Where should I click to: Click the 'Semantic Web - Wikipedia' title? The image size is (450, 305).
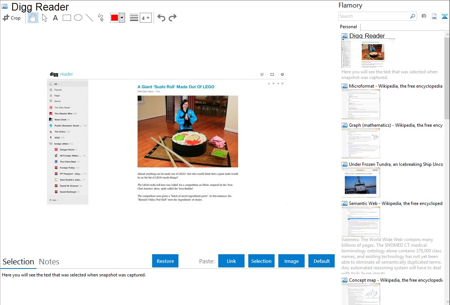(396, 203)
